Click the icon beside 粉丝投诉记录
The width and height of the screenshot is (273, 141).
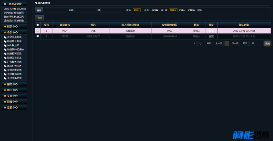point(5,54)
